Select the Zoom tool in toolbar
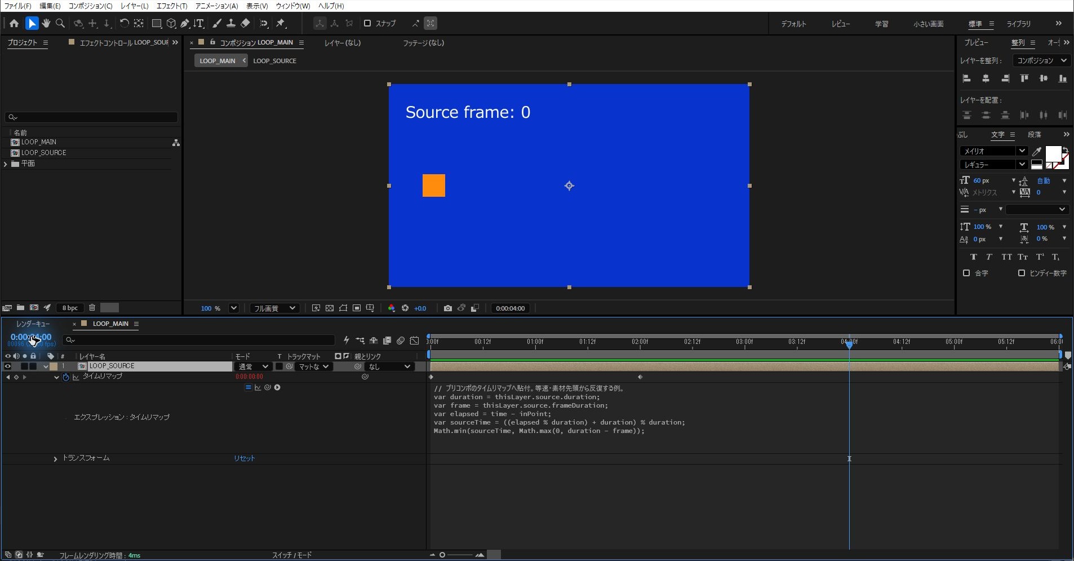This screenshot has width=1074, height=561. (x=60, y=23)
